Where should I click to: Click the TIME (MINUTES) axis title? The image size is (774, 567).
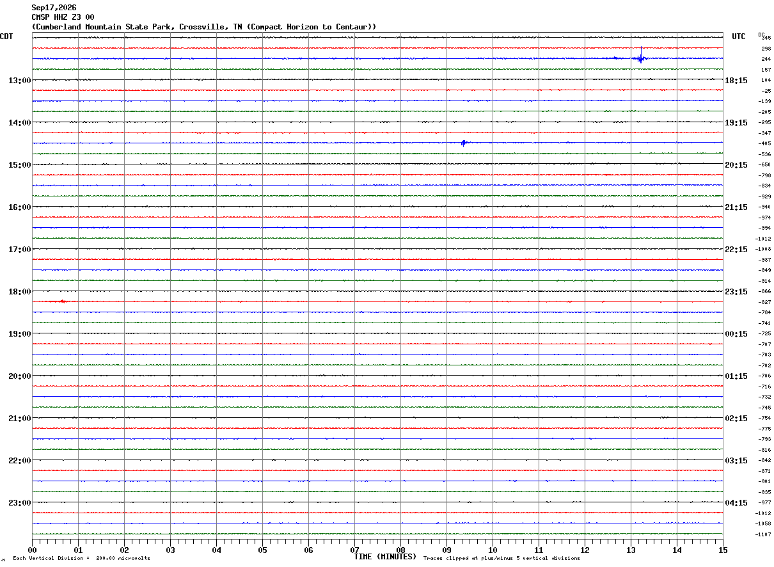click(386, 557)
